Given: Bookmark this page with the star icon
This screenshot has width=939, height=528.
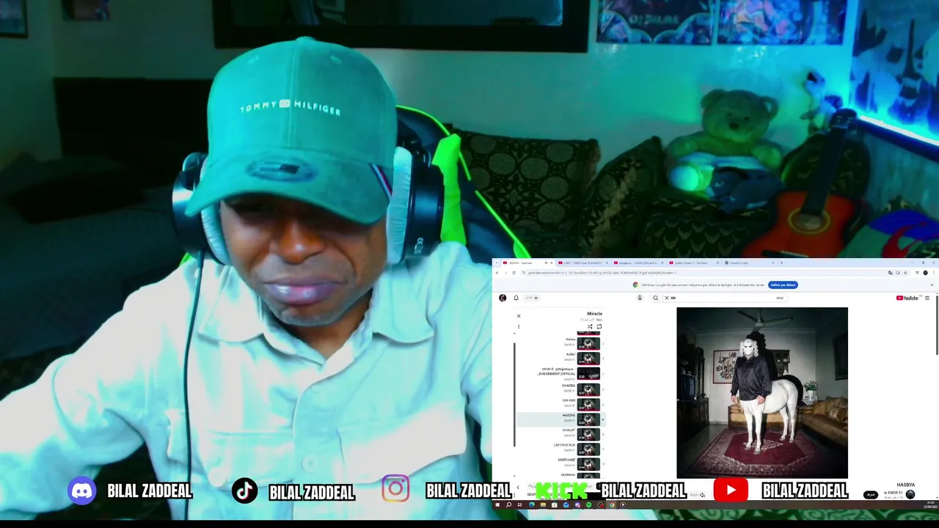Looking at the screenshot, I should 905,273.
